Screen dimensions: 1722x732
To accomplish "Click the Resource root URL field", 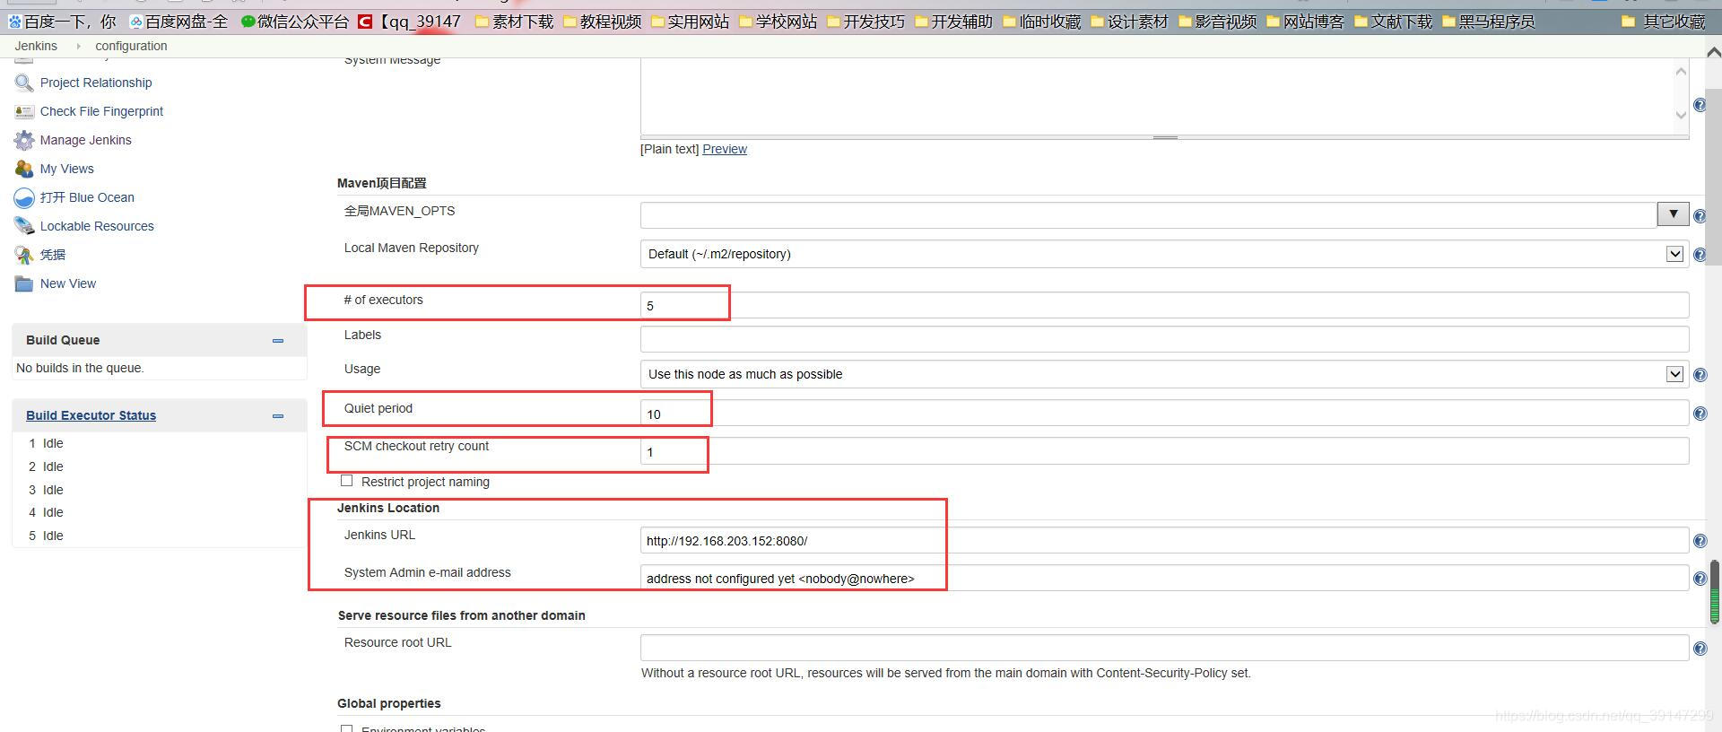I will [x=1164, y=648].
